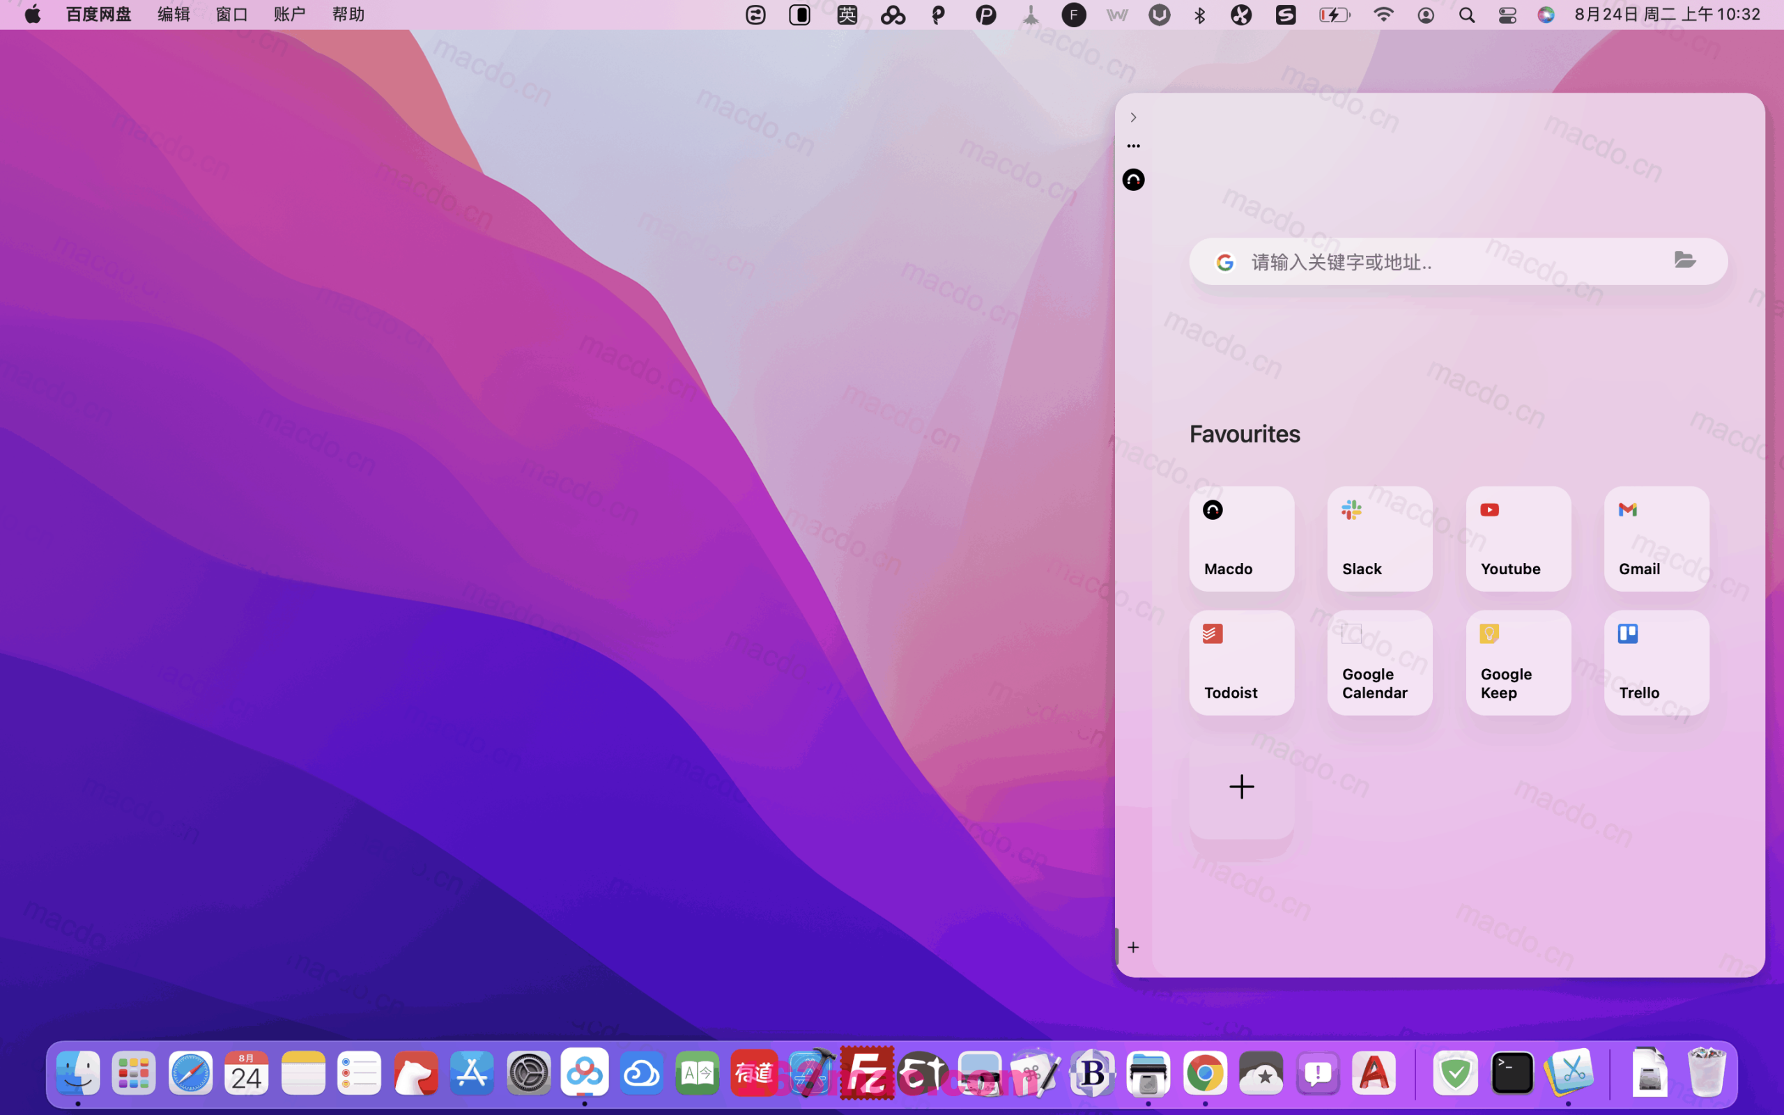Click the date and time display
Viewport: 1784px width, 1115px height.
[x=1668, y=15]
